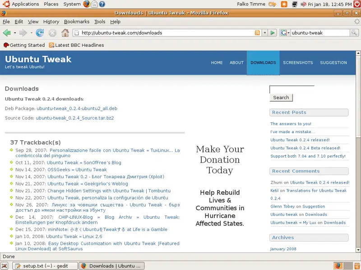
Task: Open the 'OSSGeeks » Ubuntu Tweak' trackback link
Action: (77, 170)
